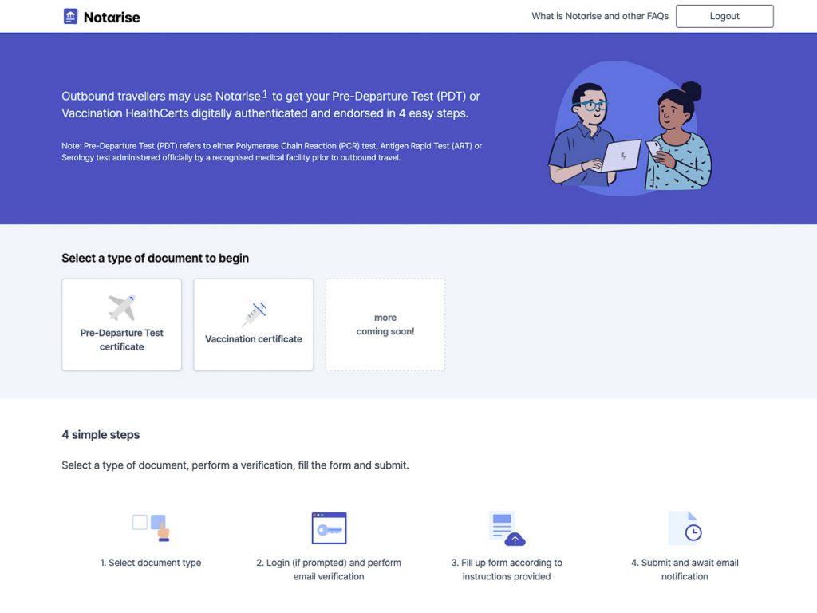Image resolution: width=817 pixels, height=613 pixels.
Task: Click 'Select a type of document to begin' heading
Action: click(x=156, y=258)
